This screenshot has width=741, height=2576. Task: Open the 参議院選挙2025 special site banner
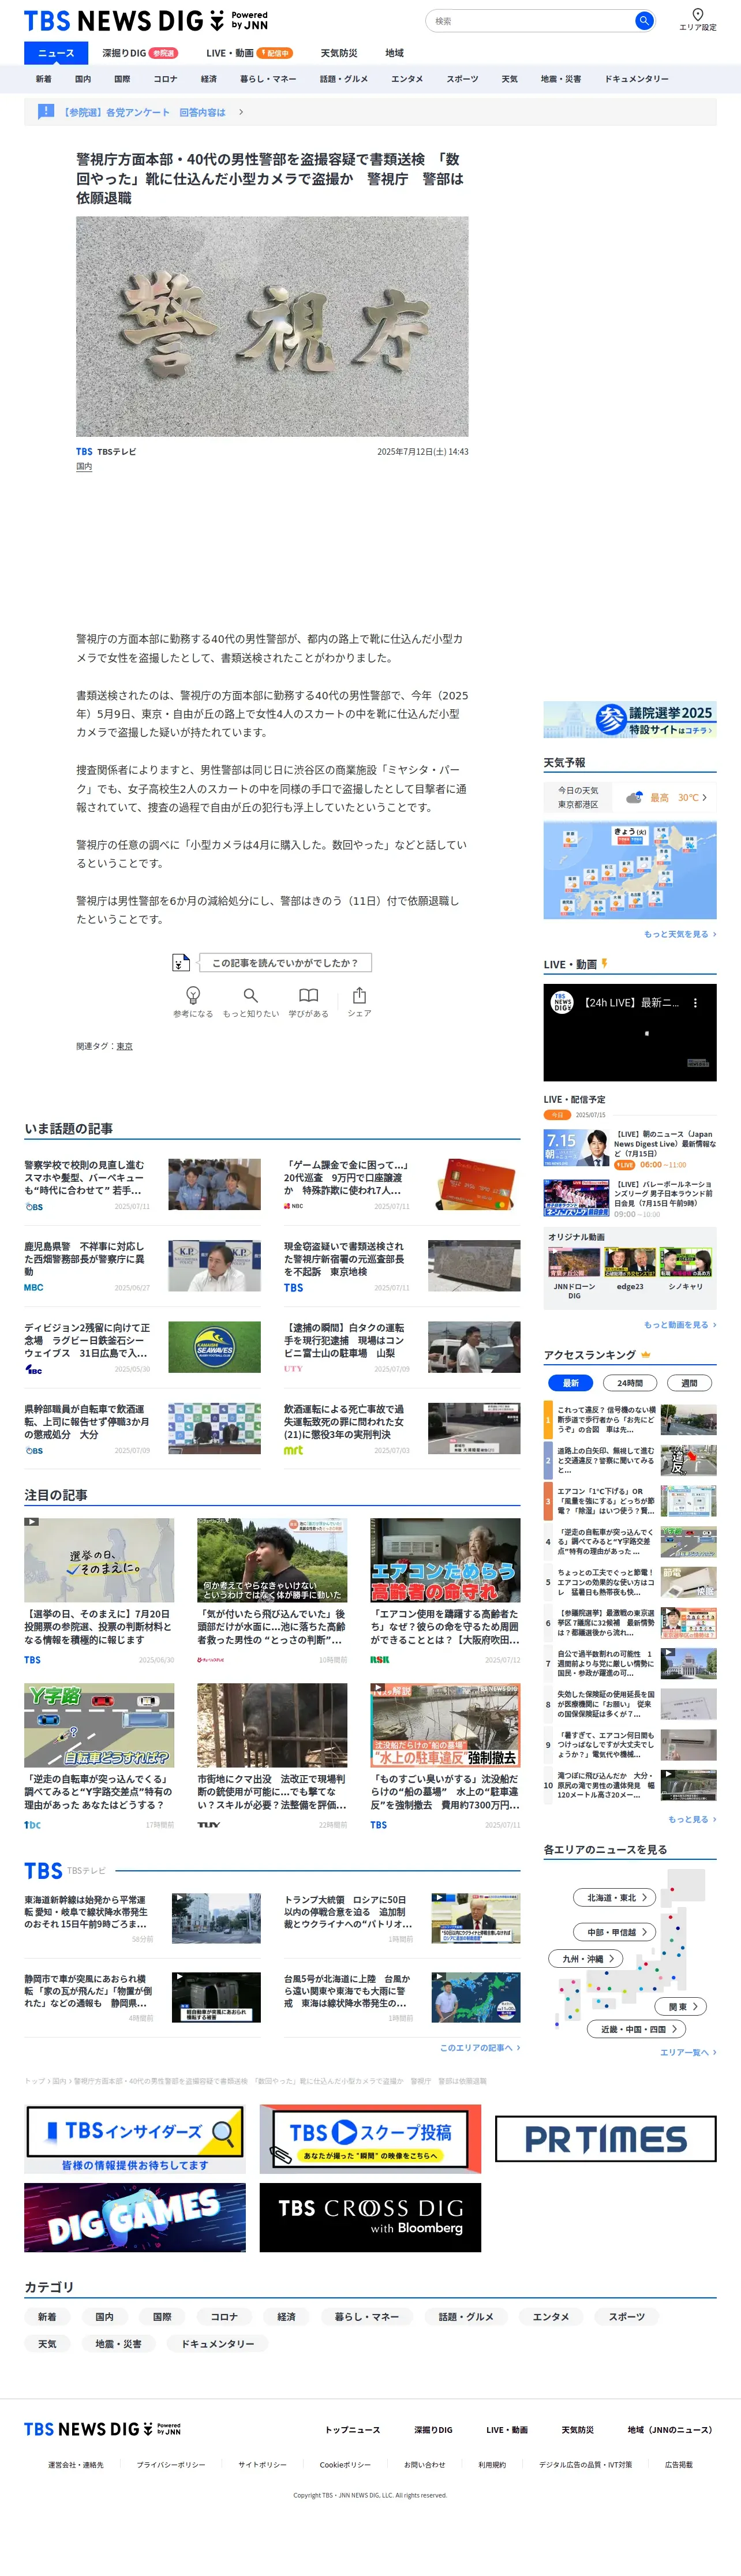[x=630, y=720]
